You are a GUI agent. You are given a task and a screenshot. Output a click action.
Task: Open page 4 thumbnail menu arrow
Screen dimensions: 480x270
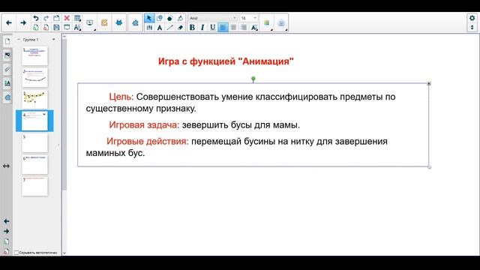[x=44, y=114]
